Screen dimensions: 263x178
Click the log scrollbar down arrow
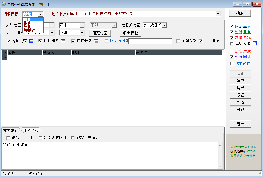tap(220, 166)
